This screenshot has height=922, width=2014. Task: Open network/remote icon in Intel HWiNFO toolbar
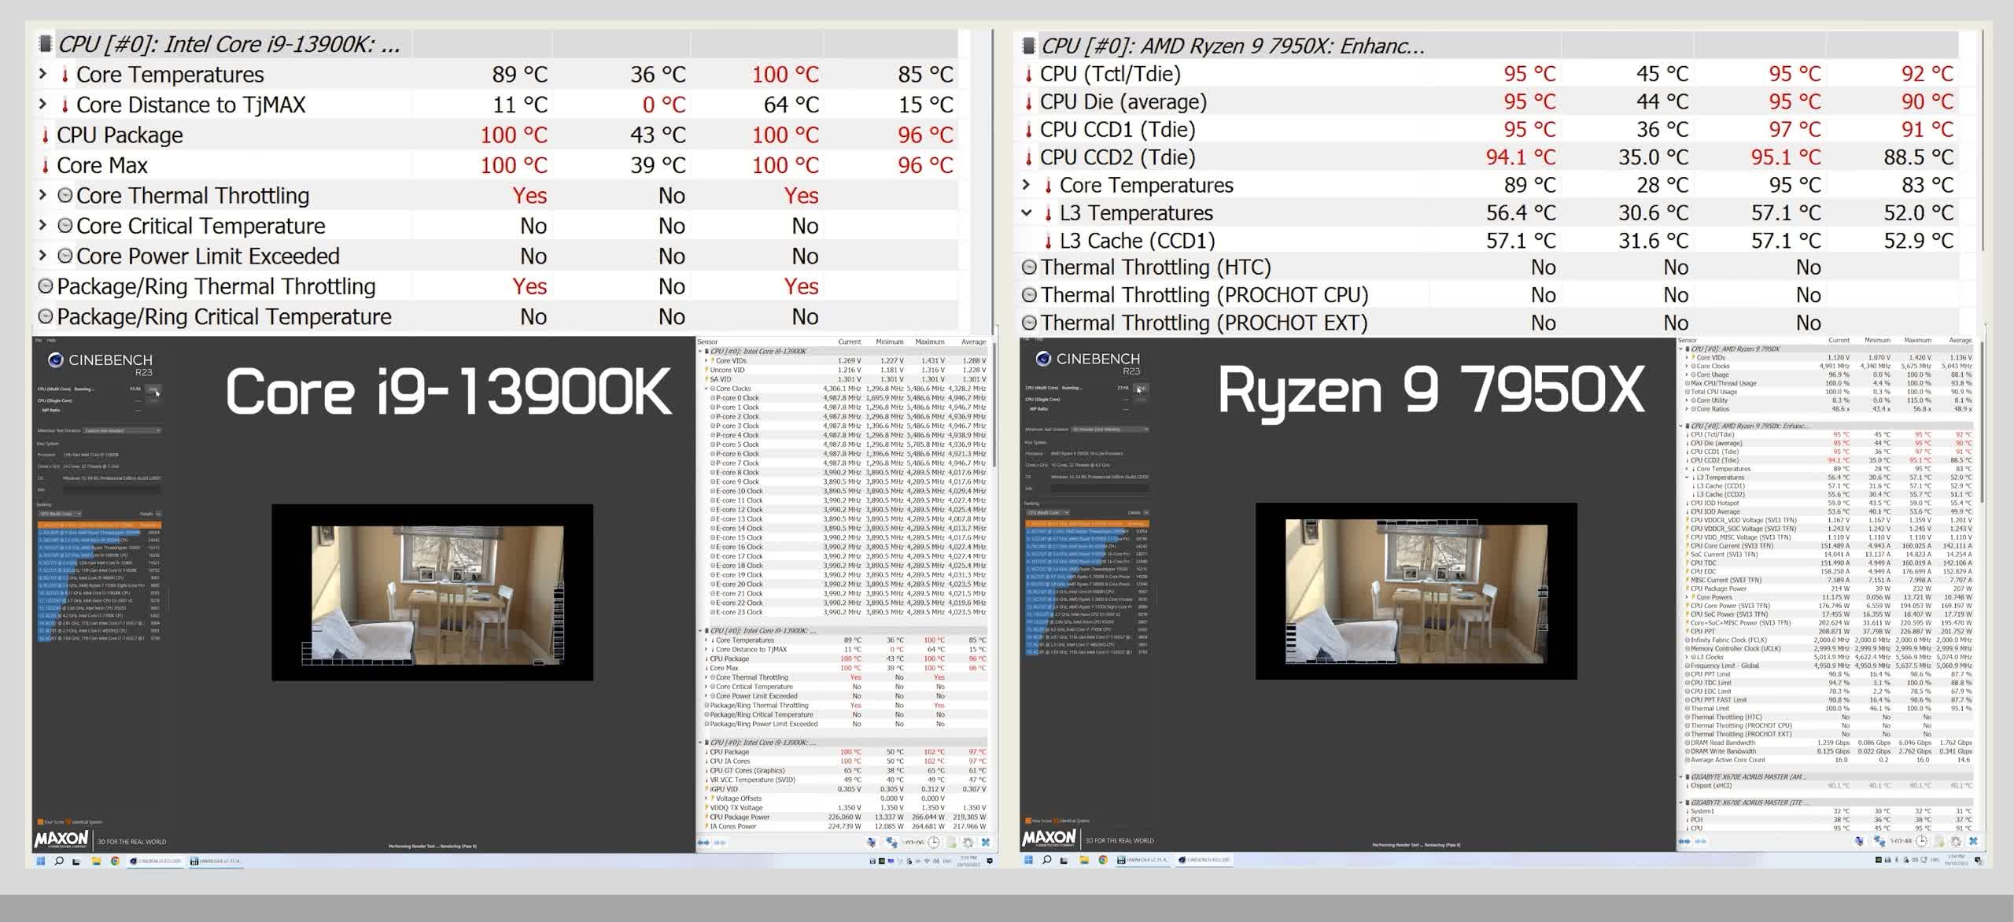891,843
